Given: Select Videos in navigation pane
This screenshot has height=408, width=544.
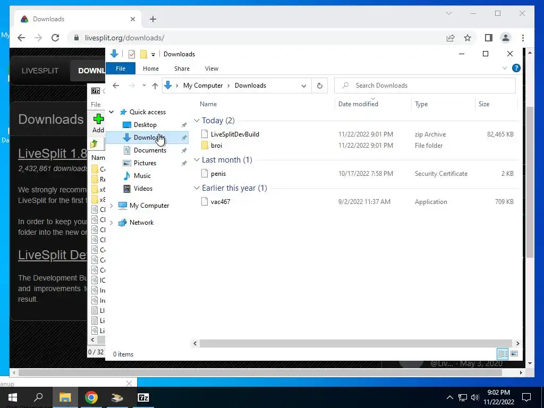Looking at the screenshot, I should point(143,189).
